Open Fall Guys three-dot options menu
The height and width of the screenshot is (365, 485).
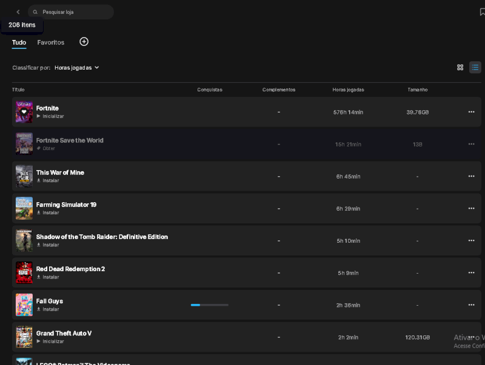click(471, 304)
